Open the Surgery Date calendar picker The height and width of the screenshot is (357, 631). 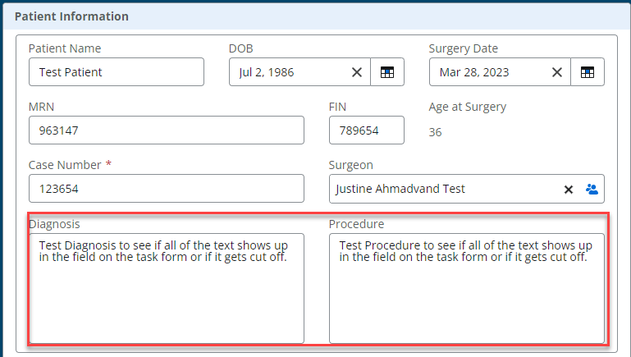pos(588,72)
